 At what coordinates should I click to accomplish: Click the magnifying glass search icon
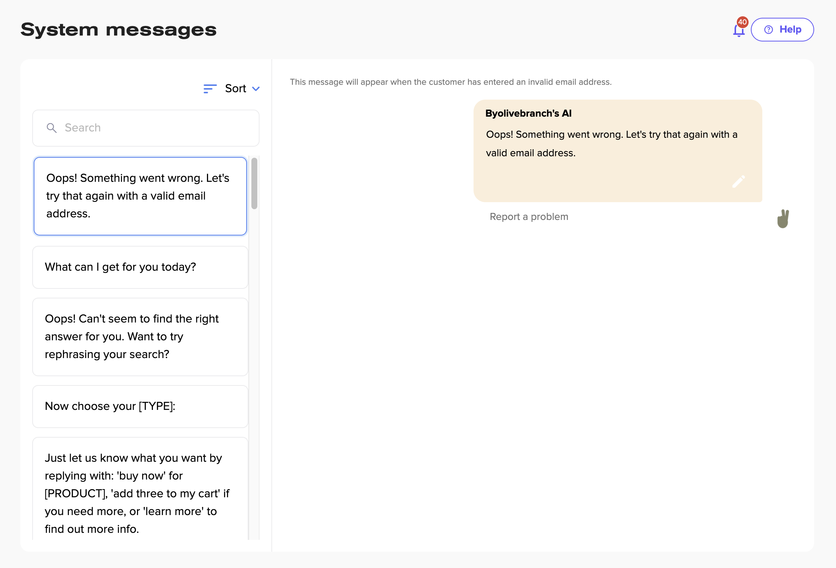click(x=51, y=128)
